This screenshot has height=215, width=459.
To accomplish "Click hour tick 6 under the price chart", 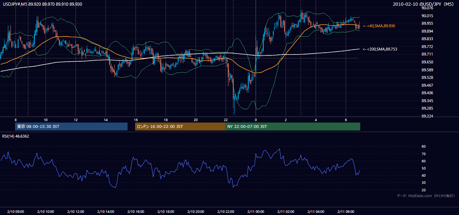I will 346,120.
